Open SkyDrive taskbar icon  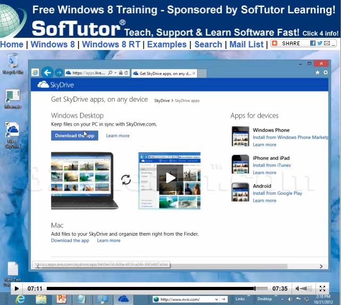tap(123, 299)
